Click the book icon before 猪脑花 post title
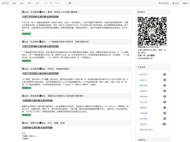This screenshot has height=142, width=190. 40,96
